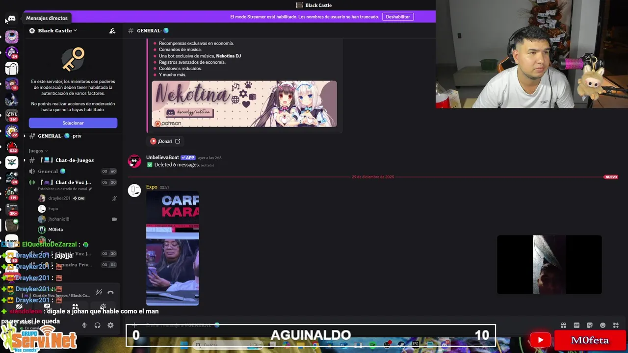Viewport: 628px width, 353px height.
Task: Open server icon with 3K+ badge
Action: (x=12, y=209)
